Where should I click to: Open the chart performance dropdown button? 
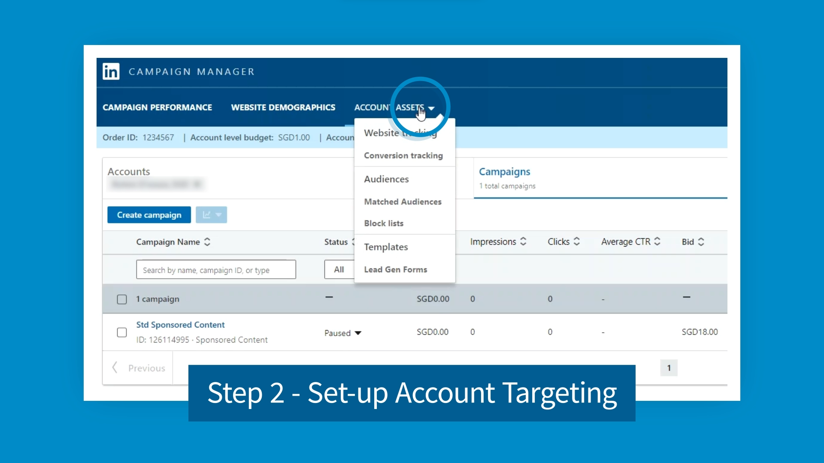211,215
